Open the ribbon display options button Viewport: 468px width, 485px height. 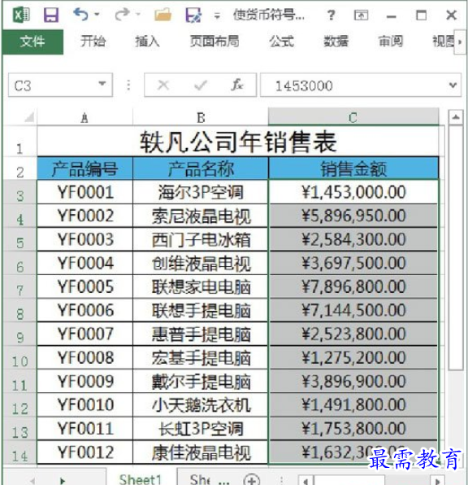[361, 15]
